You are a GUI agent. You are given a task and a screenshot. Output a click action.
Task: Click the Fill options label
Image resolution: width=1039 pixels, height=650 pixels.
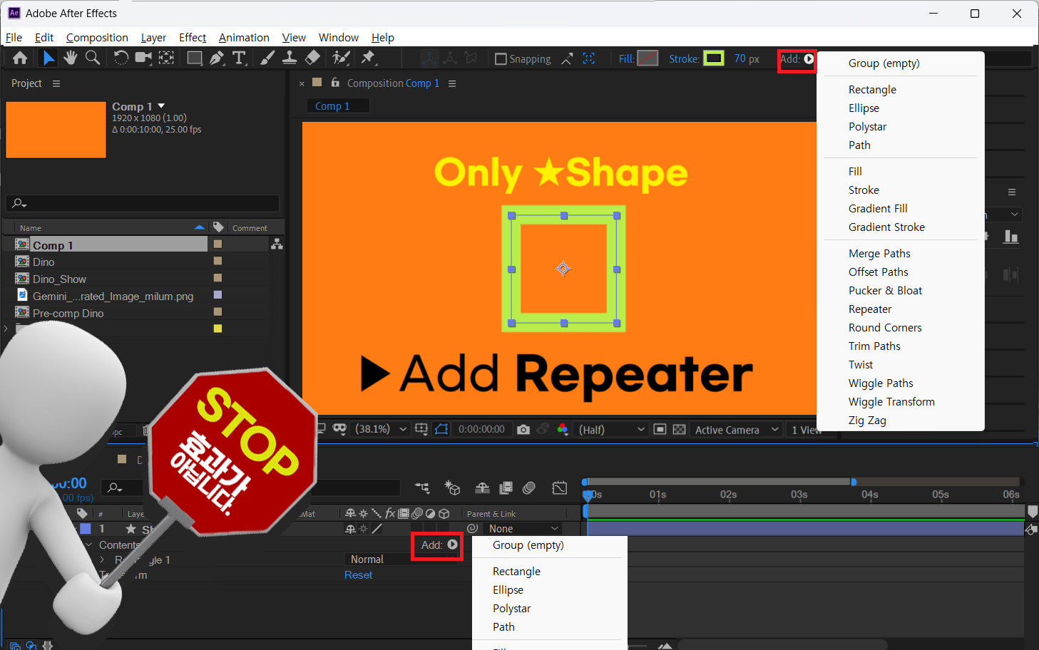(626, 59)
